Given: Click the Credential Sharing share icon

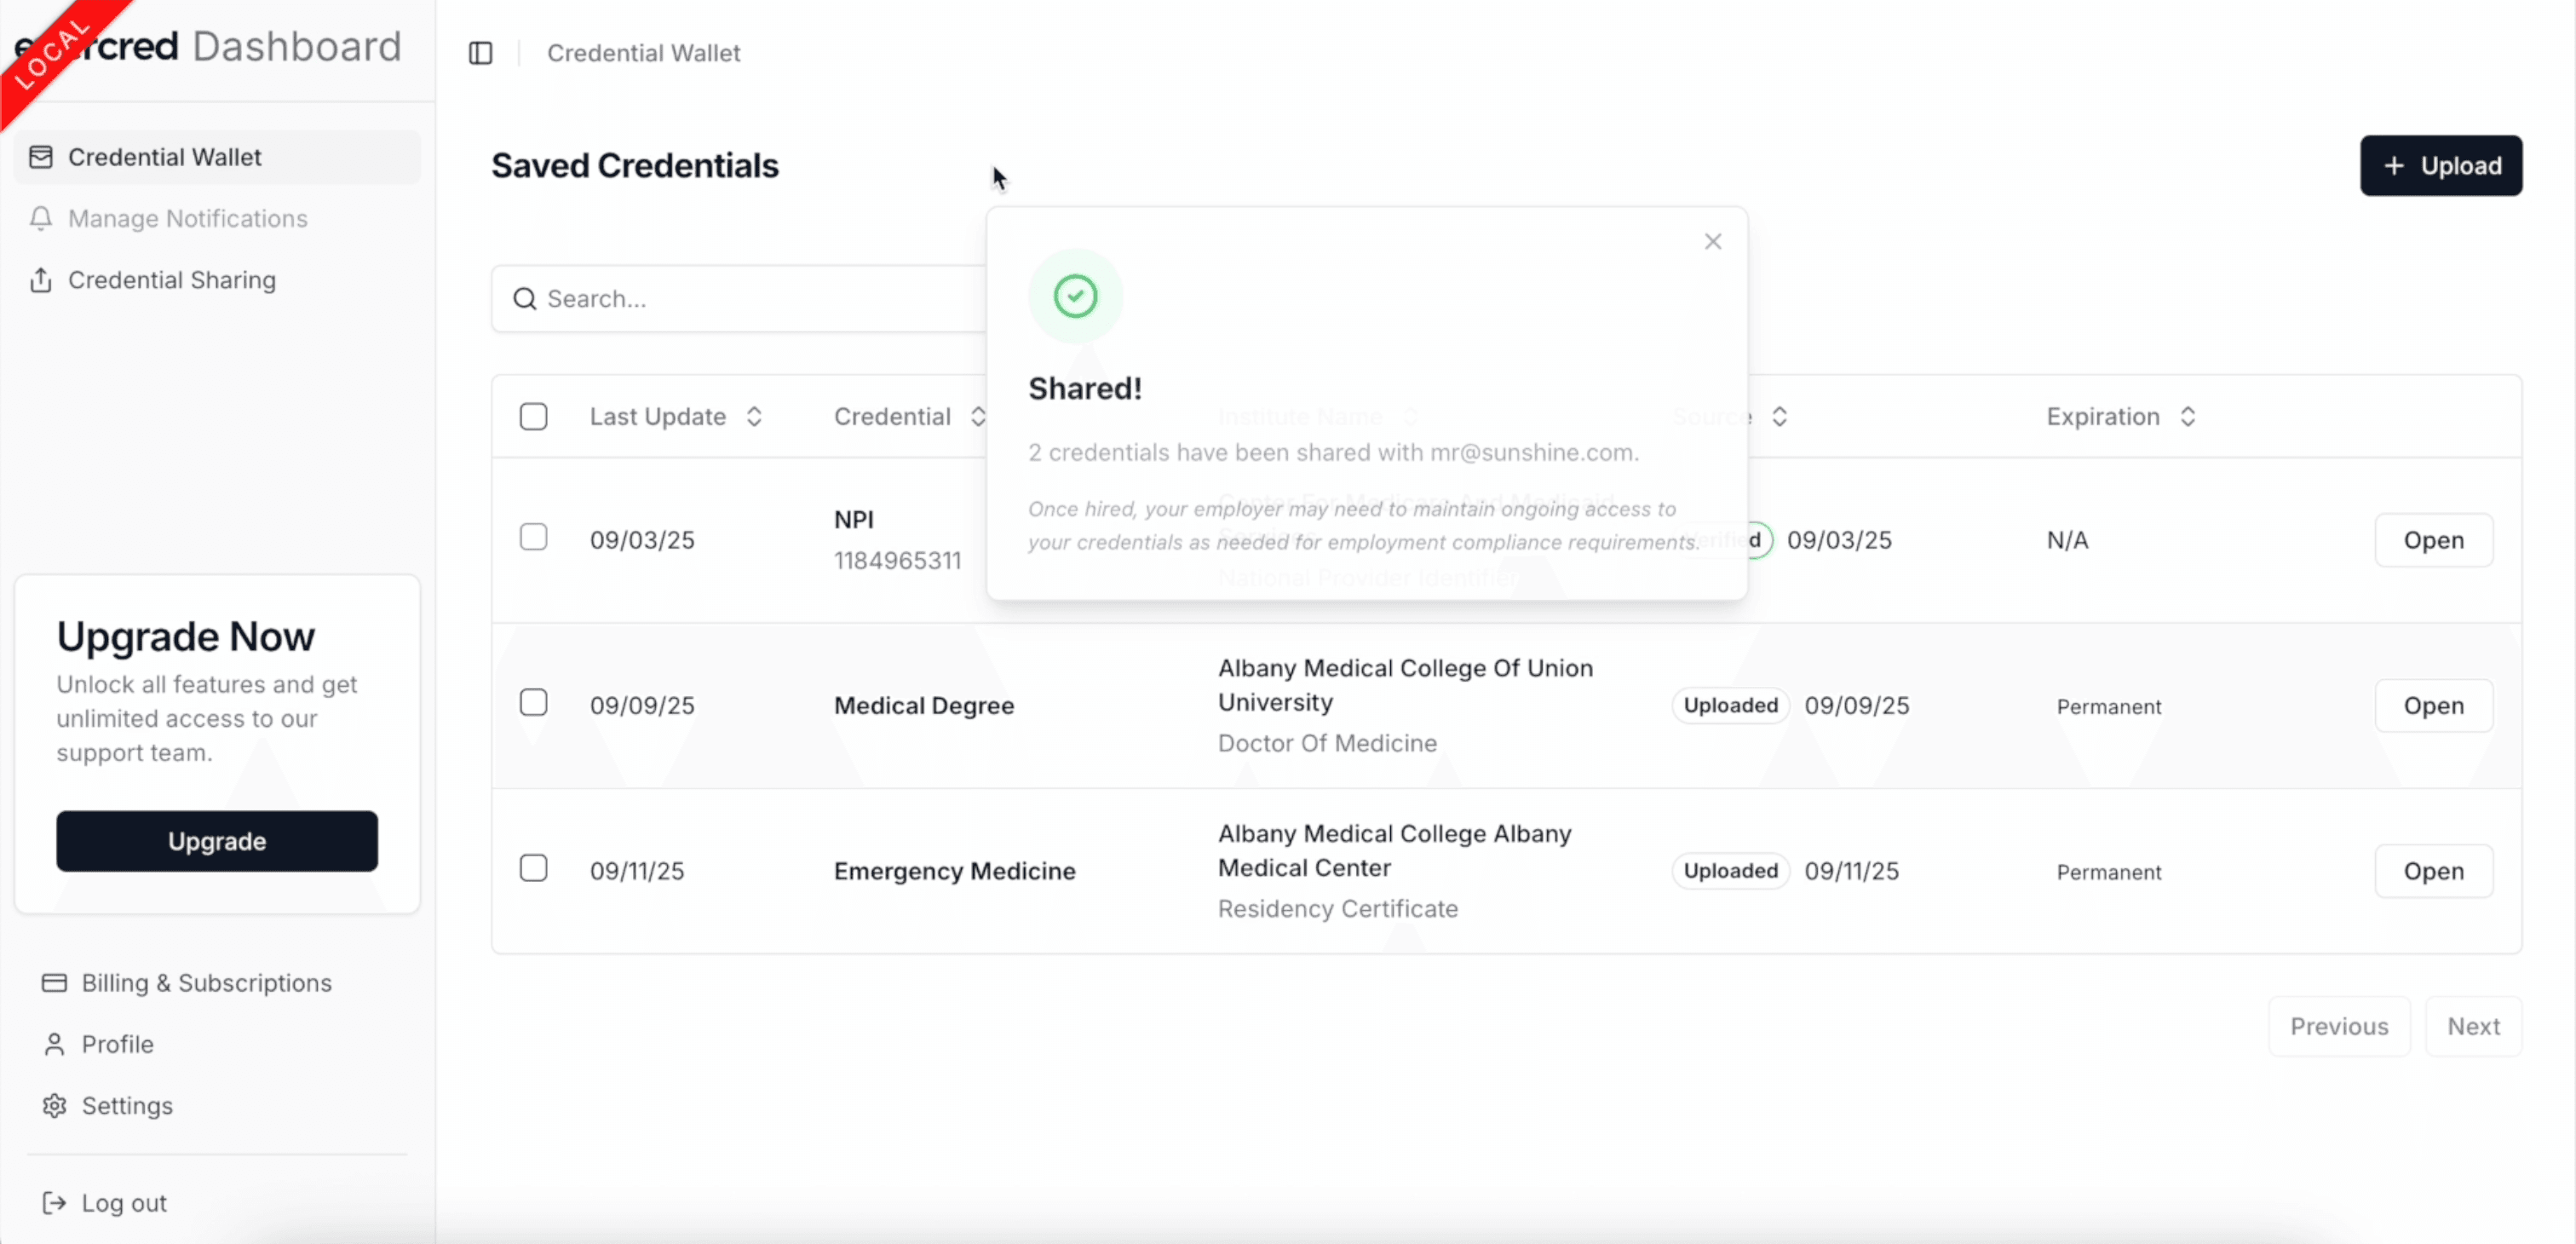Looking at the screenshot, I should (41, 280).
